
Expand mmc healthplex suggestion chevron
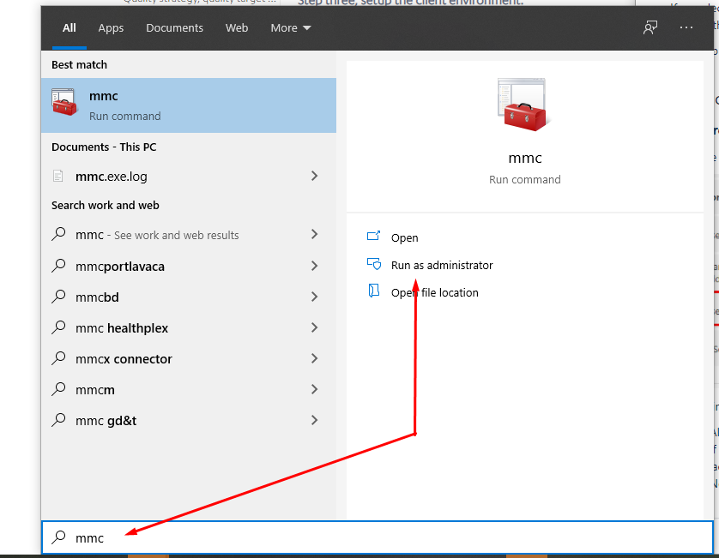point(315,327)
